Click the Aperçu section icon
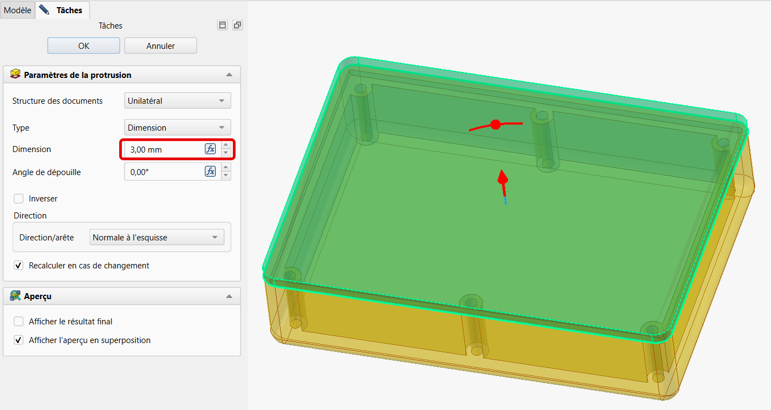771x410 pixels. point(15,296)
